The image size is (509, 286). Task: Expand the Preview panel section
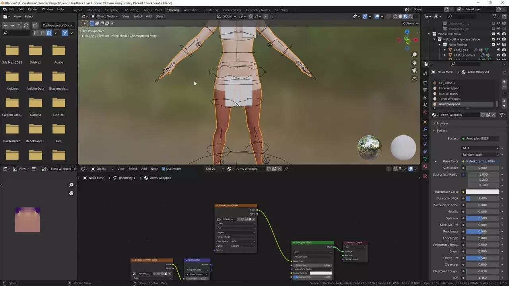pyautogui.click(x=442, y=124)
